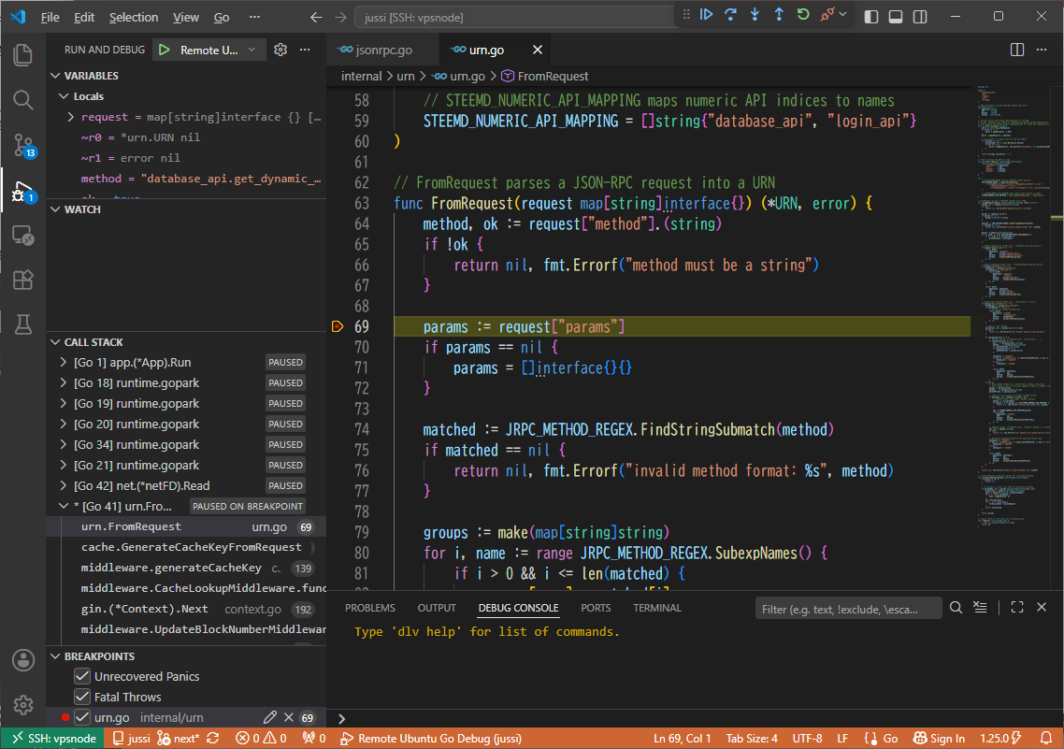
Task: Disable the urn.go line 69 breakpoint
Action: pos(82,717)
